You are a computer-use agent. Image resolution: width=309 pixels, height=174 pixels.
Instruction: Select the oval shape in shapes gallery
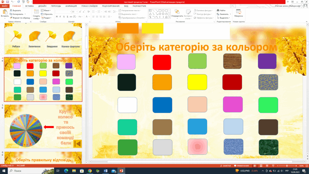click(163, 11)
